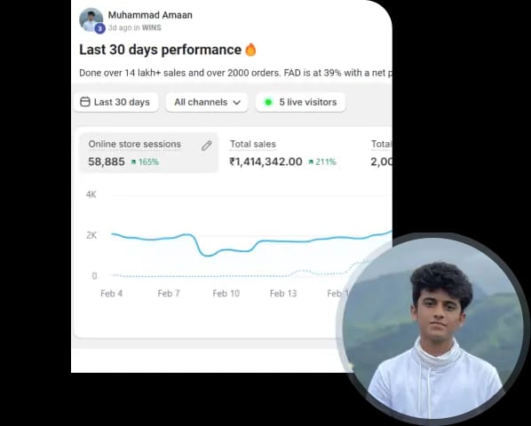Screen dimensions: 531x426
Task: Open the Last 30 days date picker
Action: 115,102
